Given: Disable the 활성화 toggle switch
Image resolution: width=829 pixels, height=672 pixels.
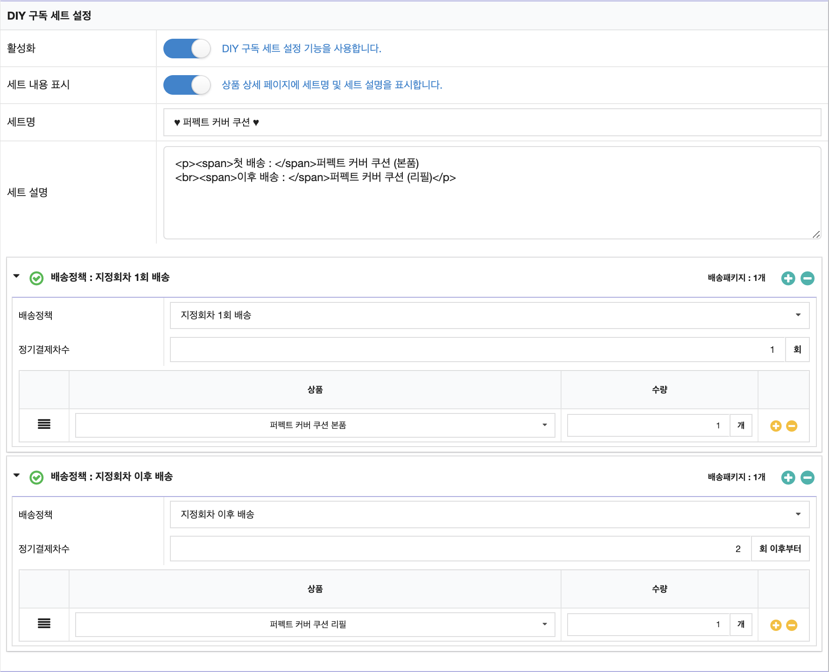Looking at the screenshot, I should coord(187,49).
